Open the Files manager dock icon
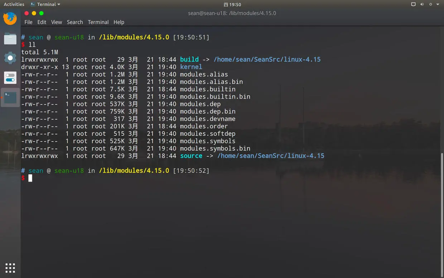Image resolution: width=444 pixels, height=278 pixels. 10,38
